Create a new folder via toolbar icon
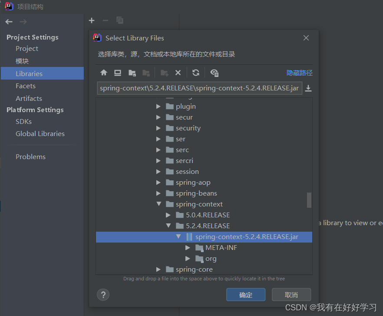383x316 pixels. [164, 73]
